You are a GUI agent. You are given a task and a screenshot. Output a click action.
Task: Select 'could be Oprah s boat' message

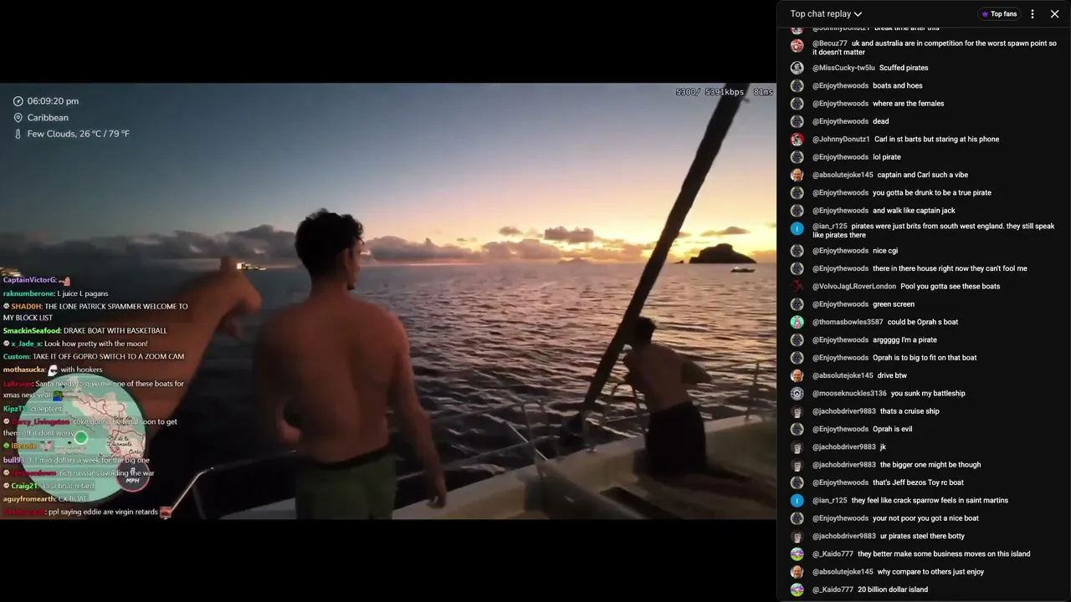tap(923, 322)
